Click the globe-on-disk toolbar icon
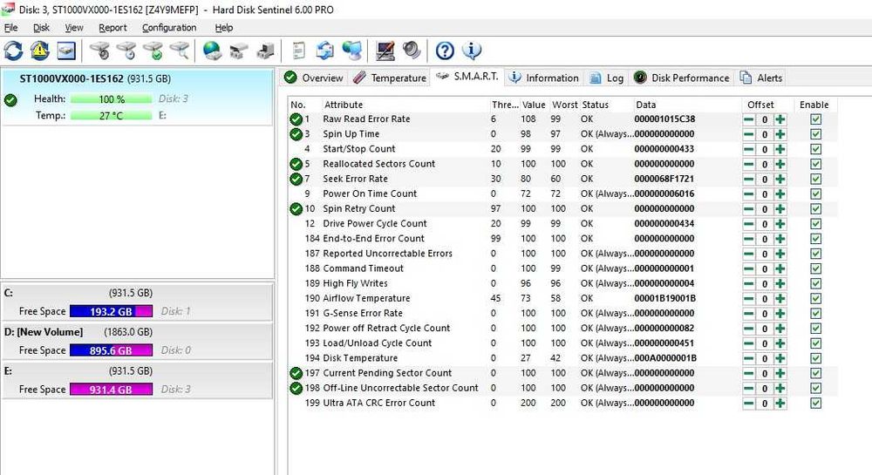 pyautogui.click(x=212, y=51)
